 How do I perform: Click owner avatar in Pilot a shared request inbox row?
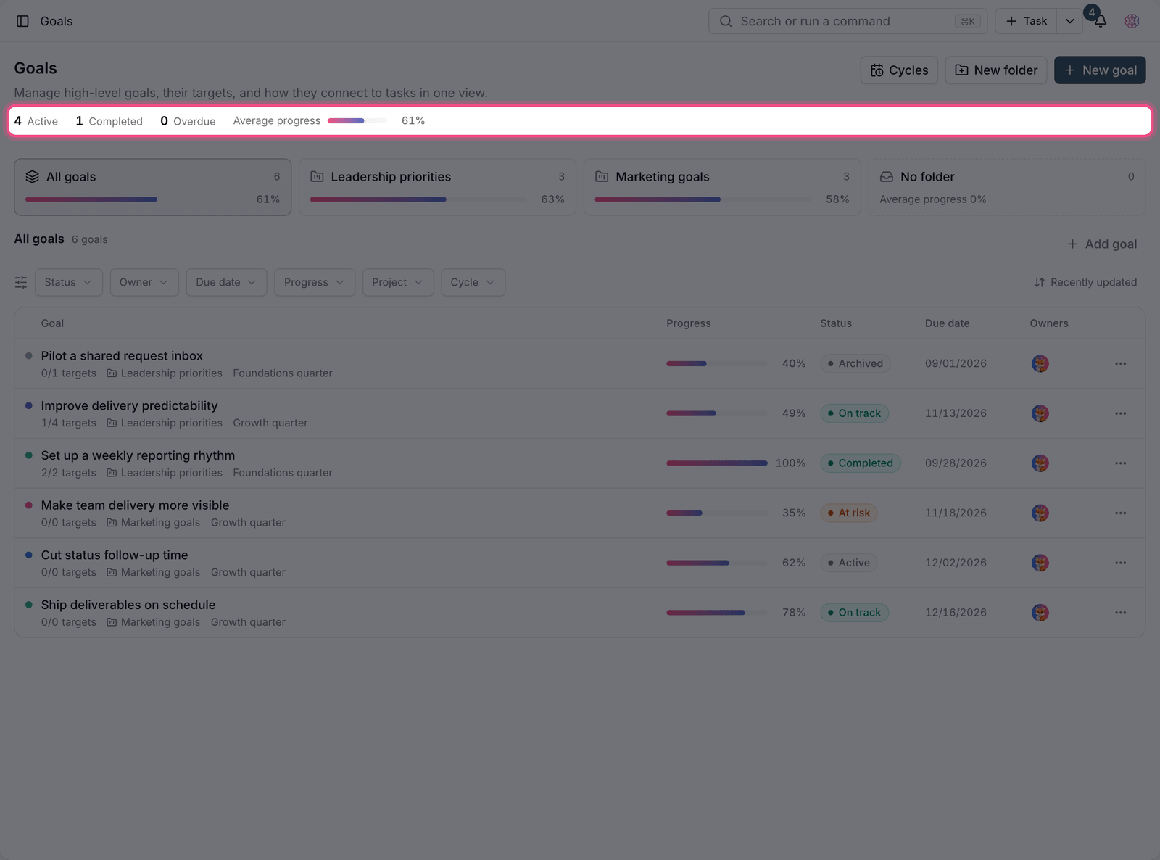[1040, 363]
